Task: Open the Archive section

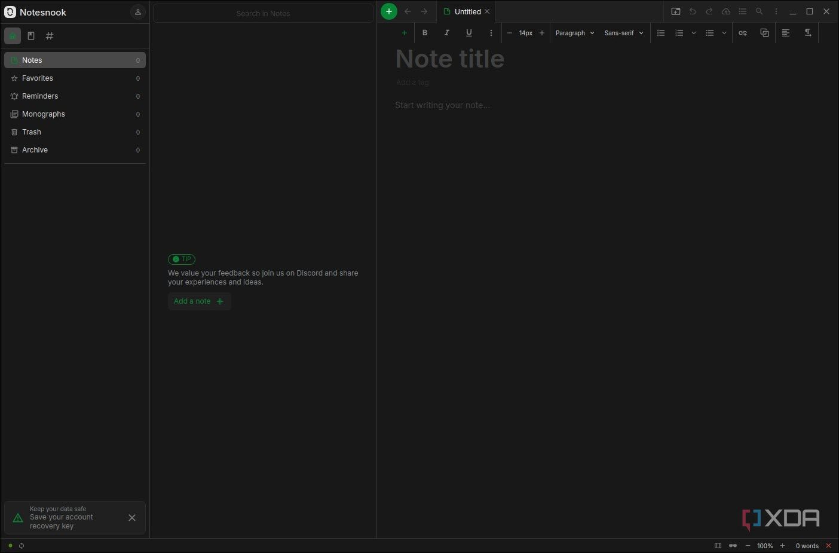Action: click(x=75, y=150)
